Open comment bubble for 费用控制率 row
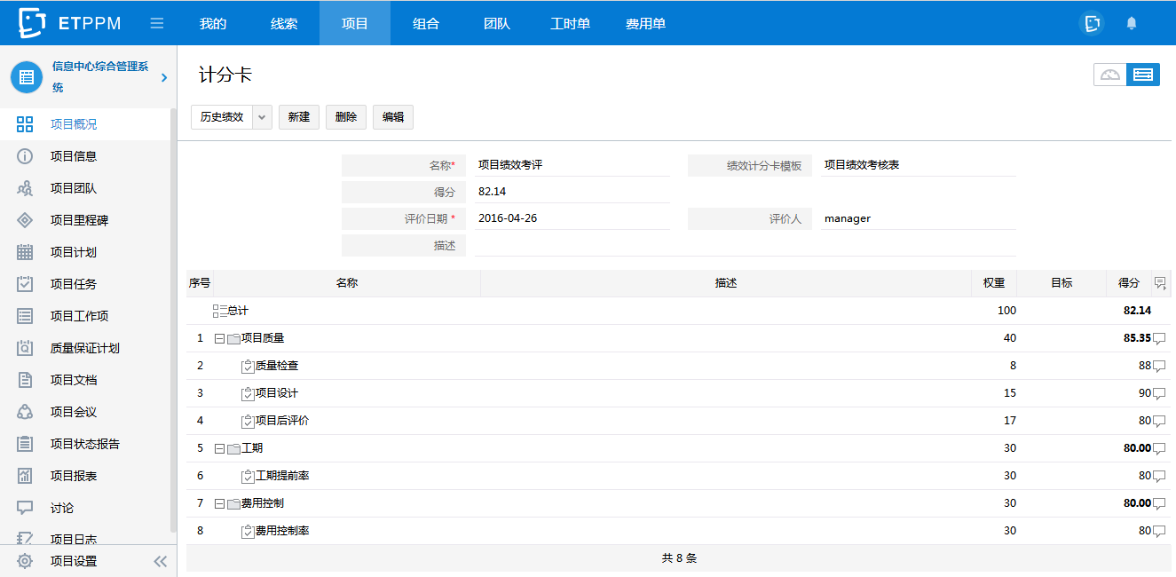Screen dimensions: 1176x577 (x=1158, y=531)
